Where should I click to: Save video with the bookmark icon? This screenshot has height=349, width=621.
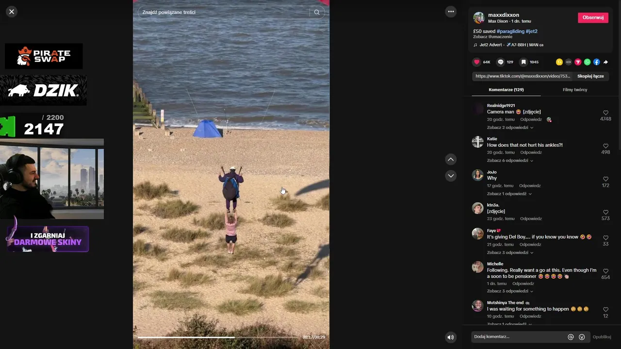point(523,62)
